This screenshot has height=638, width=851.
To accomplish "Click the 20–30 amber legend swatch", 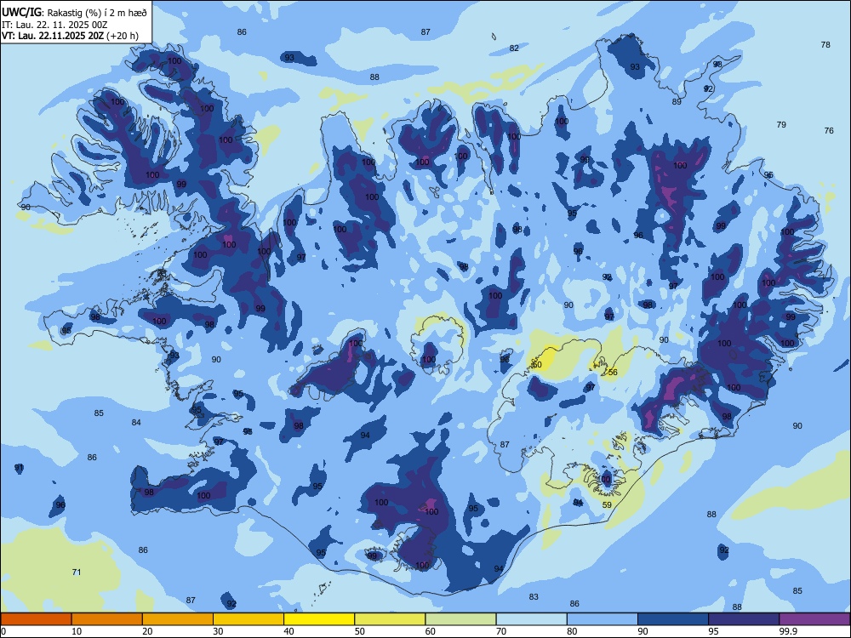I will [x=178, y=619].
